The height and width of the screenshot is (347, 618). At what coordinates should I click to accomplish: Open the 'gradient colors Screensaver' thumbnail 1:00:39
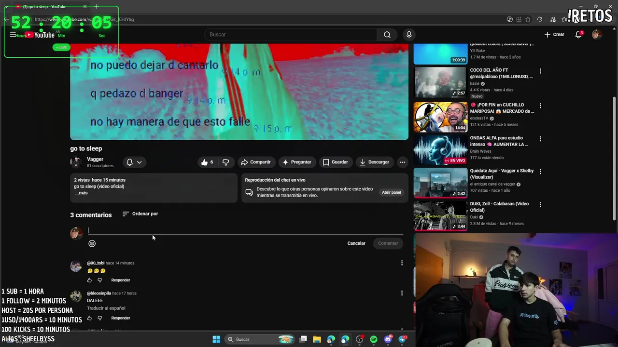pyautogui.click(x=440, y=54)
